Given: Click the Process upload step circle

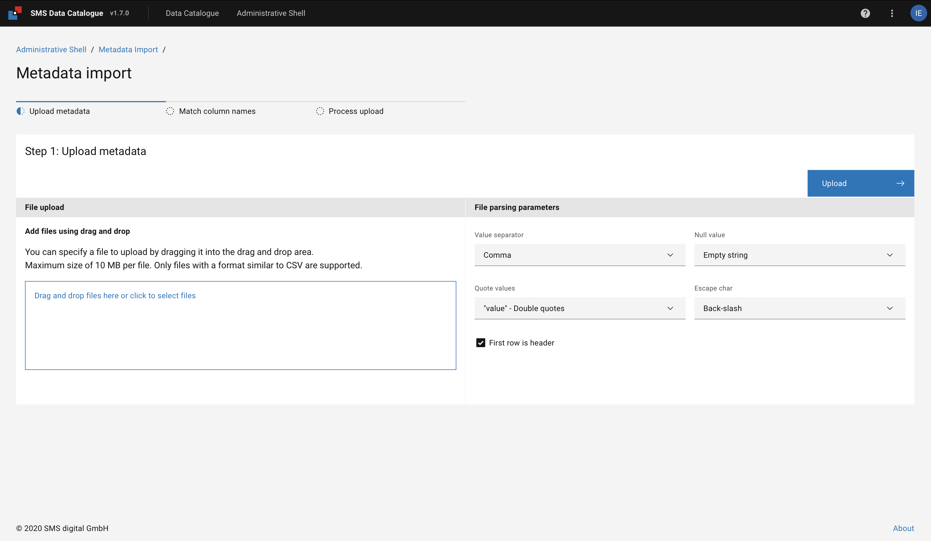Looking at the screenshot, I should (320, 111).
